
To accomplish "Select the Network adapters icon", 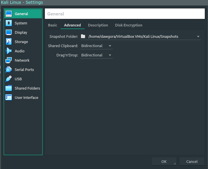I will pyautogui.click(x=9, y=60).
